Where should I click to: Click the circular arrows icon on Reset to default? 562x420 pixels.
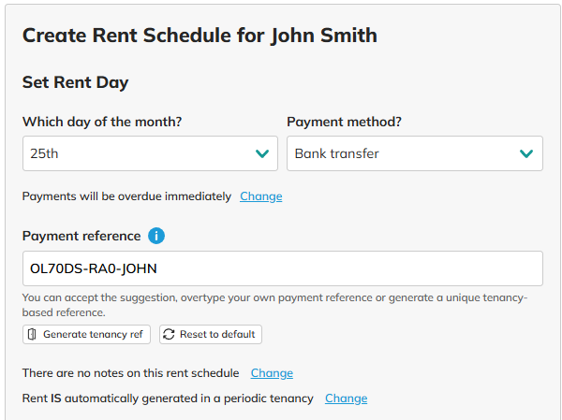[169, 334]
